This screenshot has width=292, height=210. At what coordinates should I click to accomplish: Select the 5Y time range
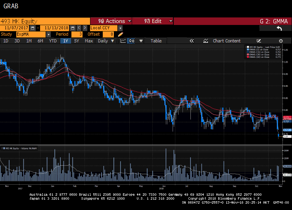[x=77, y=41]
